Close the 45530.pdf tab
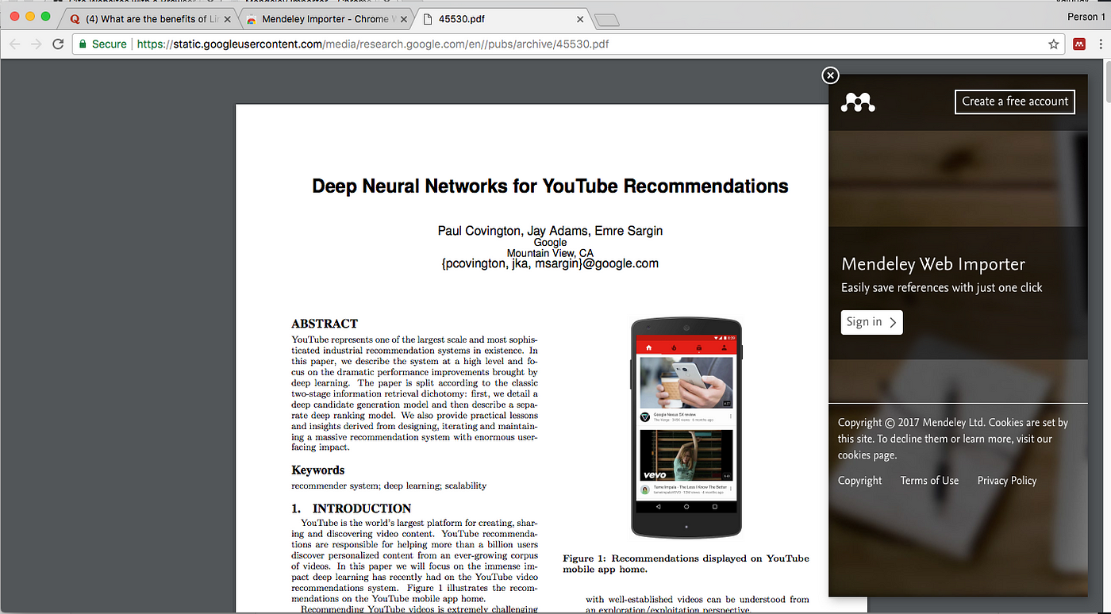This screenshot has width=1111, height=614. (580, 19)
